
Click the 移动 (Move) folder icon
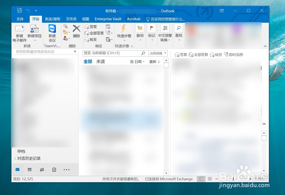[140, 28]
